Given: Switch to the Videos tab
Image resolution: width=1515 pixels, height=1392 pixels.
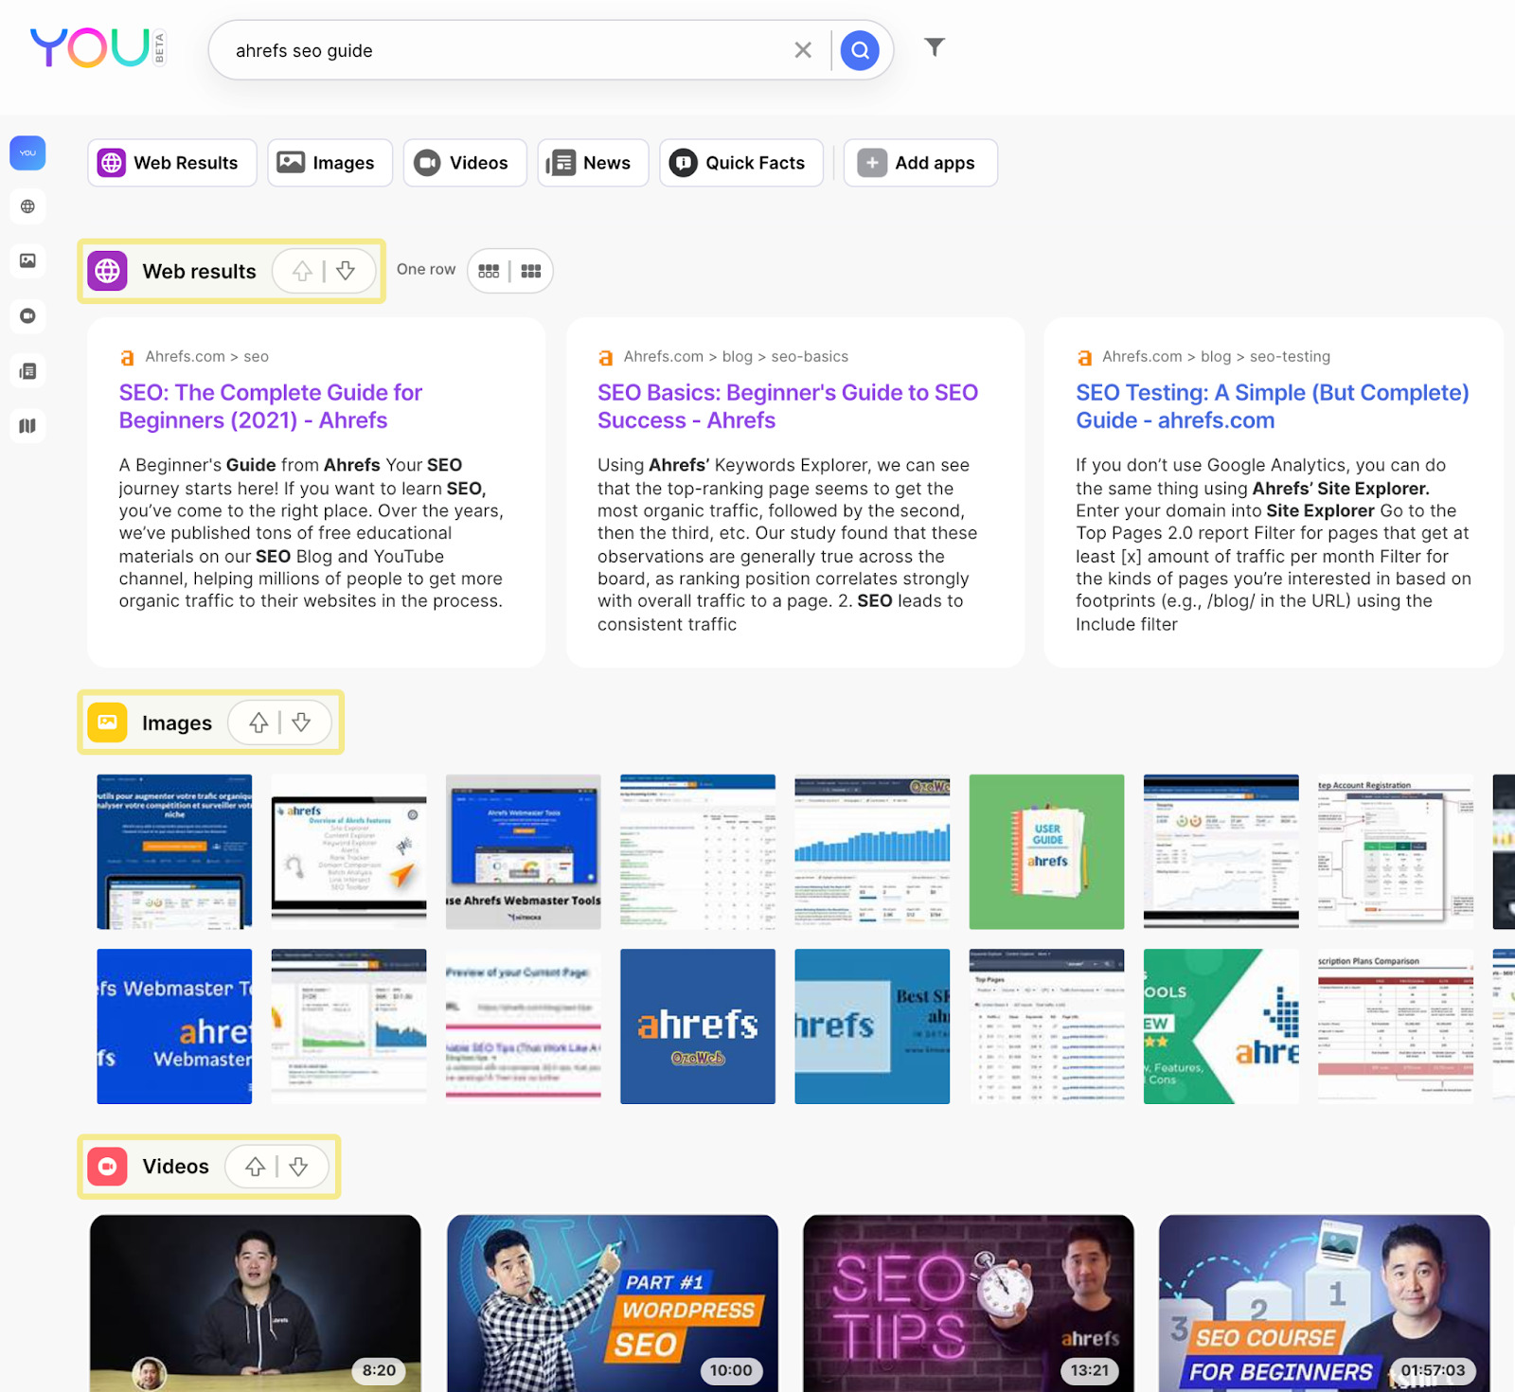Looking at the screenshot, I should tap(465, 163).
